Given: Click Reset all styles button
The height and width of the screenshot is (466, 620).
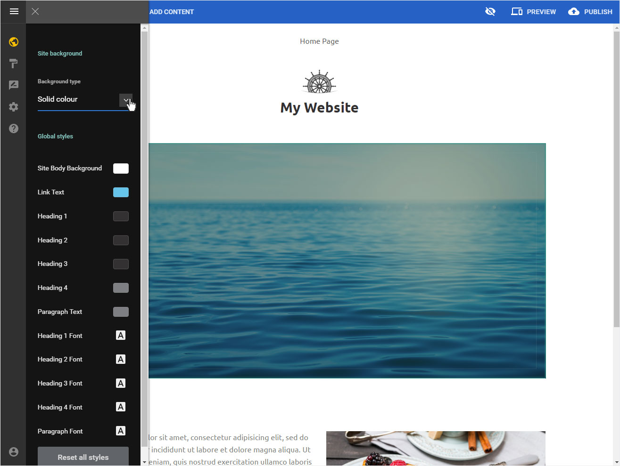Looking at the screenshot, I should pyautogui.click(x=83, y=457).
